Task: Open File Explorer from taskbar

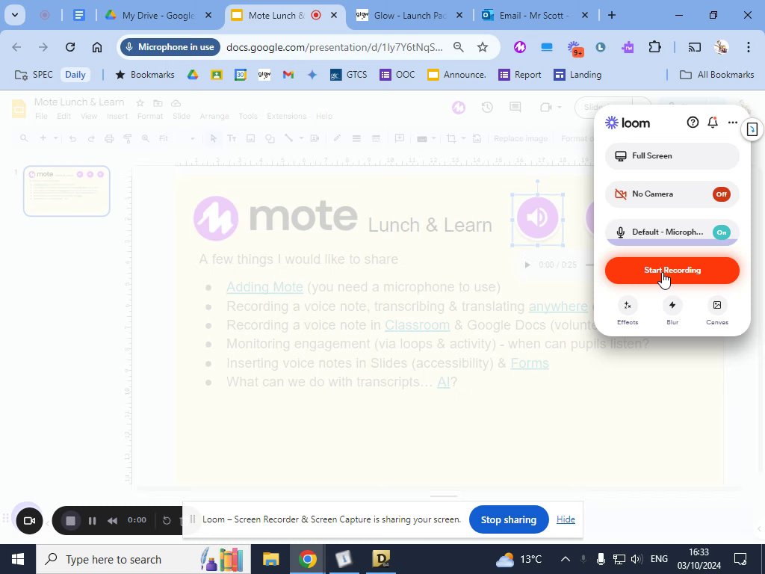Action: click(x=270, y=559)
